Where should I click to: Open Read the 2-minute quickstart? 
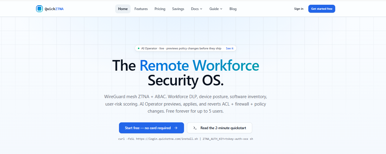click(x=219, y=128)
